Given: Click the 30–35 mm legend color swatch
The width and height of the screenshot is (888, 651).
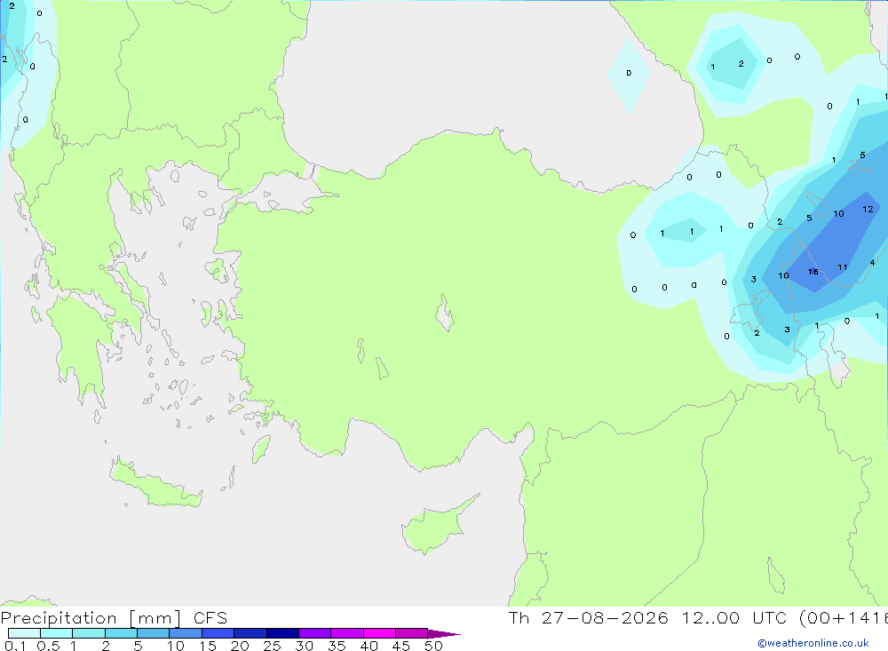Looking at the screenshot, I should click(x=315, y=633).
